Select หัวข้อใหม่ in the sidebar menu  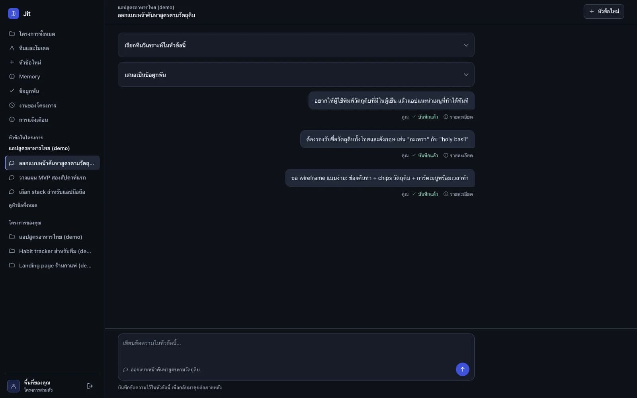(52, 62)
